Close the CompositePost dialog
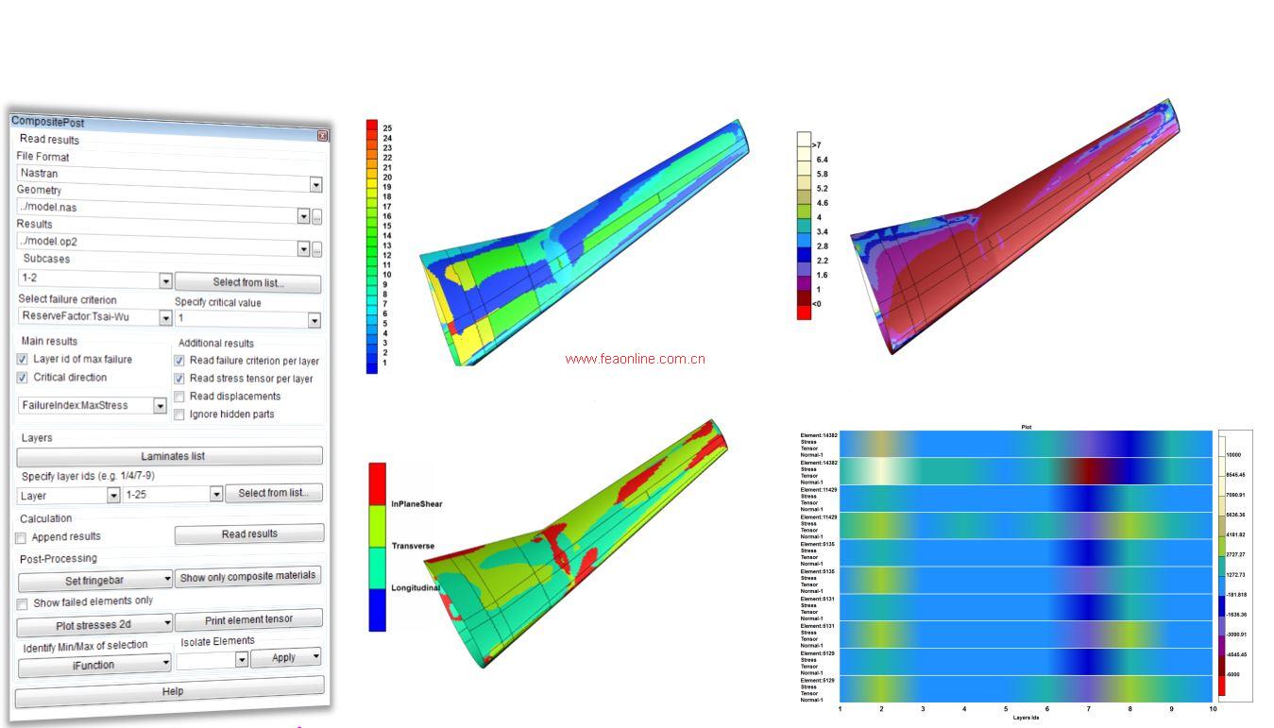1274x728 pixels. pyautogui.click(x=322, y=136)
